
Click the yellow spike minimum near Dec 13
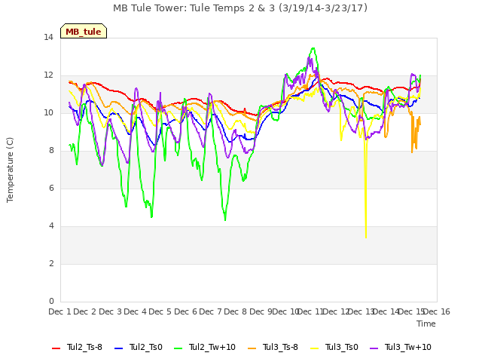pos(366,238)
